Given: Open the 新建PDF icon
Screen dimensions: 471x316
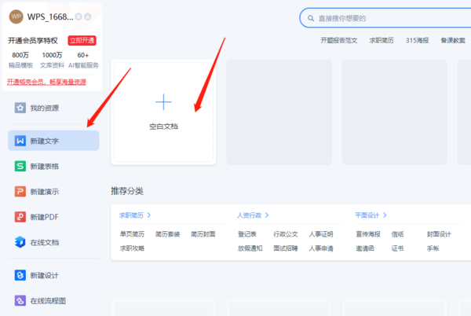Looking at the screenshot, I should point(20,216).
